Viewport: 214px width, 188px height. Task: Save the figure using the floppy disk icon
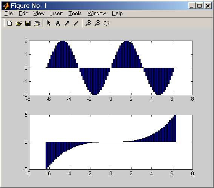[28, 23]
